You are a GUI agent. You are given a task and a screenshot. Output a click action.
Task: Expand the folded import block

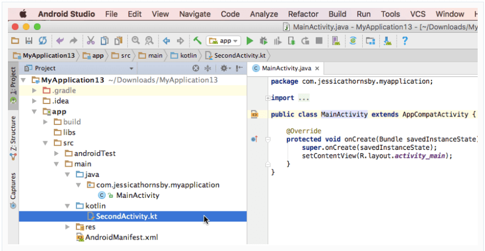pyautogui.click(x=267, y=98)
